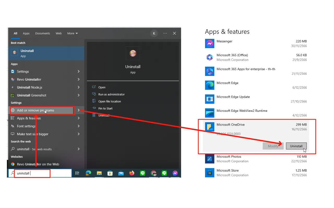Expand the Uninstall Greenshot result arrow
Screen dimensions: 334x208
tap(79, 95)
